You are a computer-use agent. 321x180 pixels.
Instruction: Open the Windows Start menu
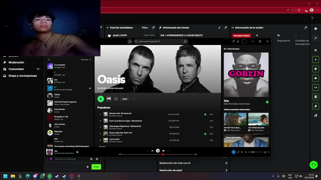[x=5, y=176]
